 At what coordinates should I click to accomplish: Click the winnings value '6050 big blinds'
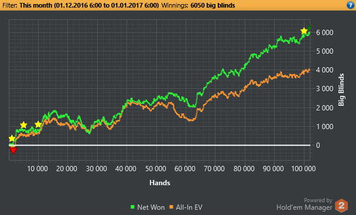[213, 5]
